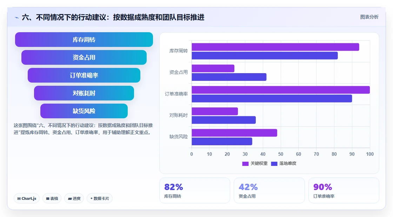Click the 90% data card value
This screenshot has height=217, width=393.
322,187
